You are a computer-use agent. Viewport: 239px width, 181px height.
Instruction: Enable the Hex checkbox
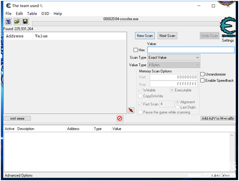[135, 50]
